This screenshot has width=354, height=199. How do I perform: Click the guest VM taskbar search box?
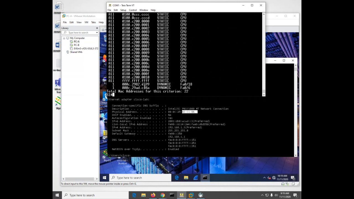click(x=140, y=178)
